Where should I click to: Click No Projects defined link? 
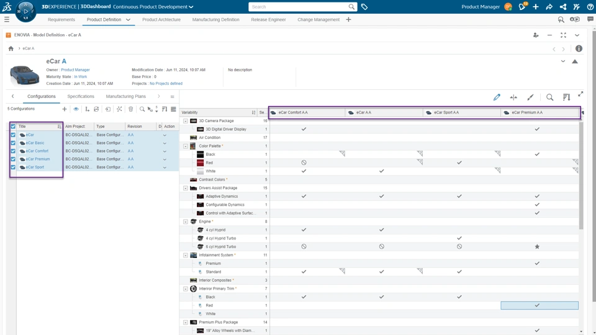coord(166,84)
